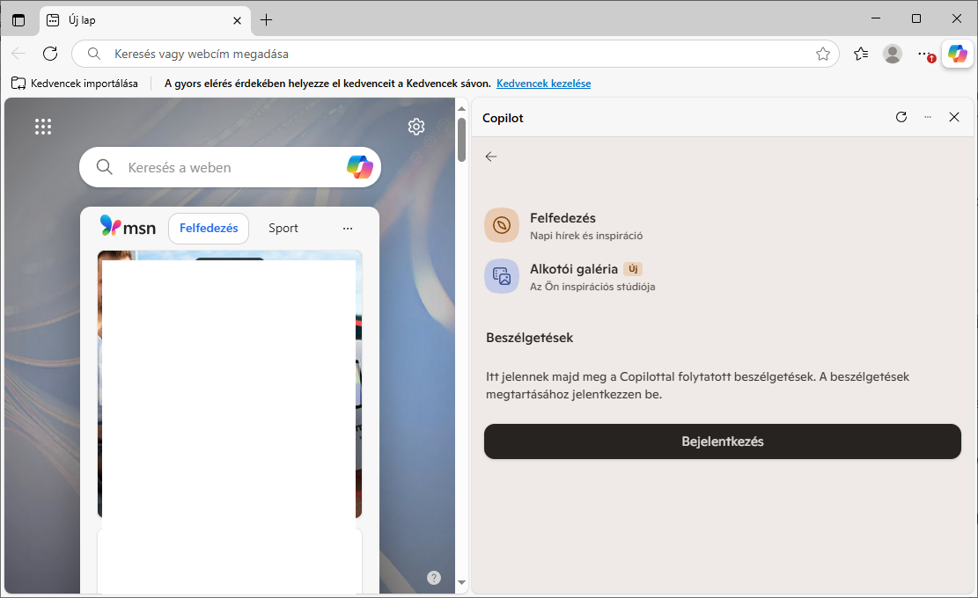Open the Favorites list icon
The width and height of the screenshot is (978, 598).
click(861, 54)
